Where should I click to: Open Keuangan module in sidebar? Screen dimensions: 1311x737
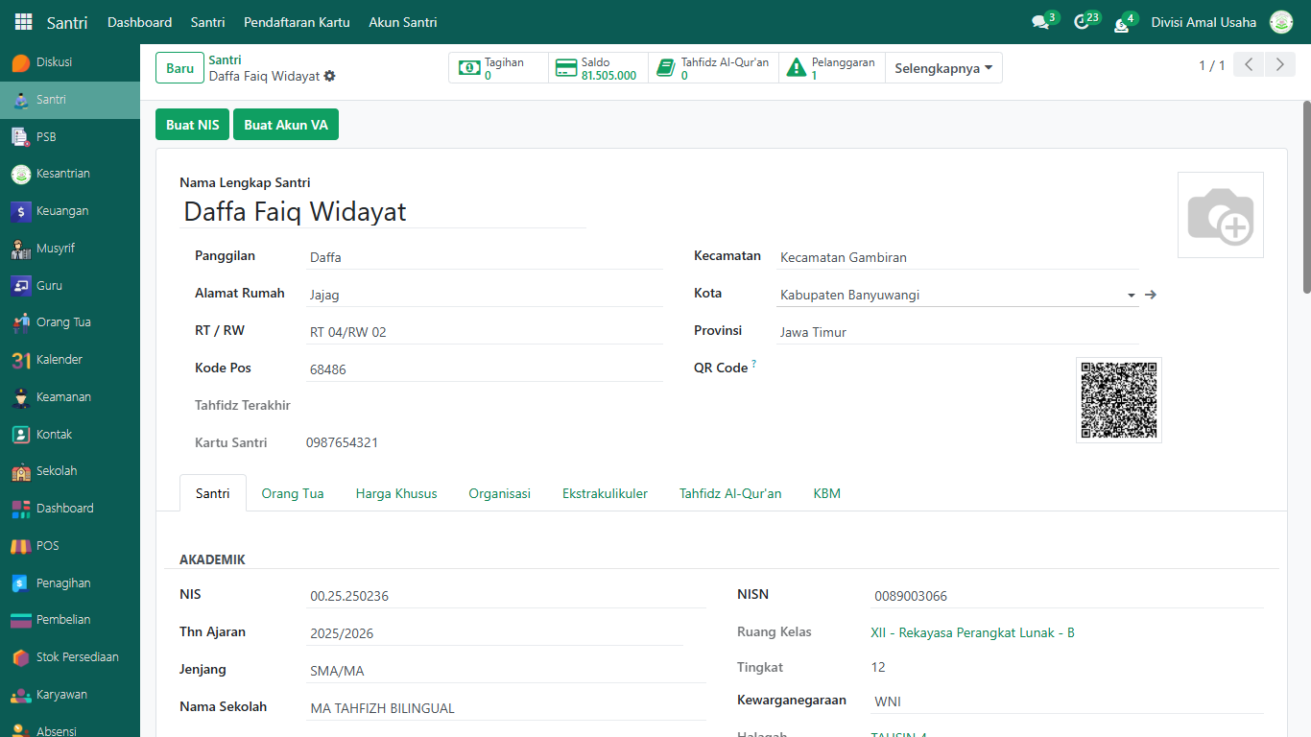pos(61,211)
